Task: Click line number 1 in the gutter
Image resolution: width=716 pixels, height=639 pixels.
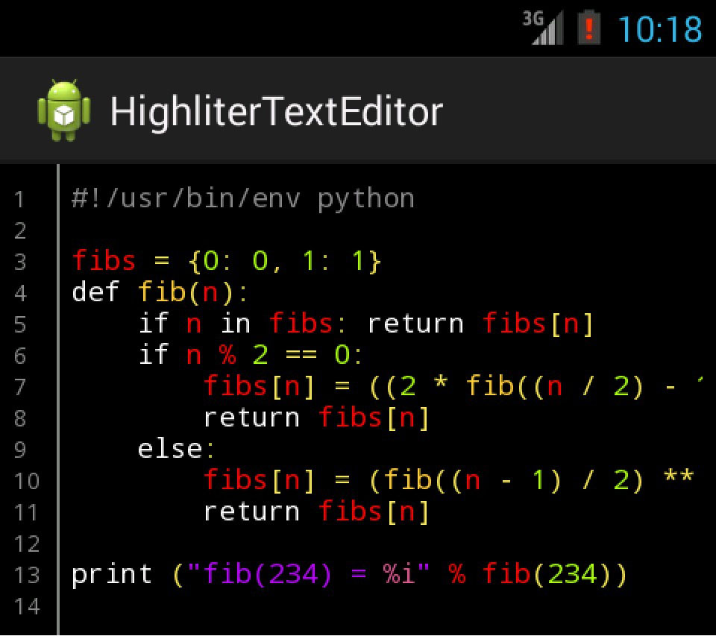Action: coord(20,199)
